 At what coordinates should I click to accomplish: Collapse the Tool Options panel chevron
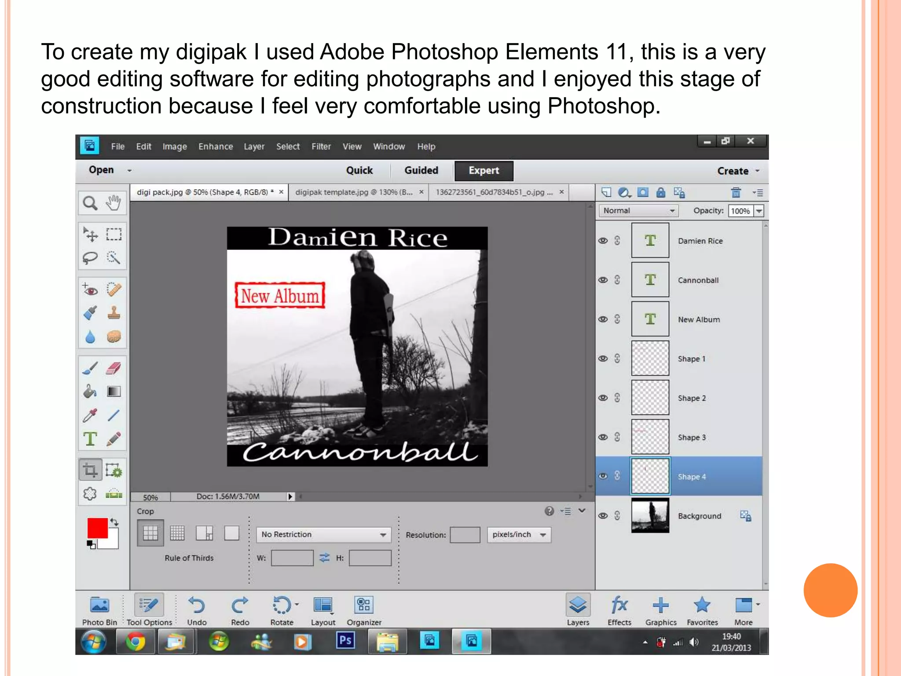pos(582,511)
